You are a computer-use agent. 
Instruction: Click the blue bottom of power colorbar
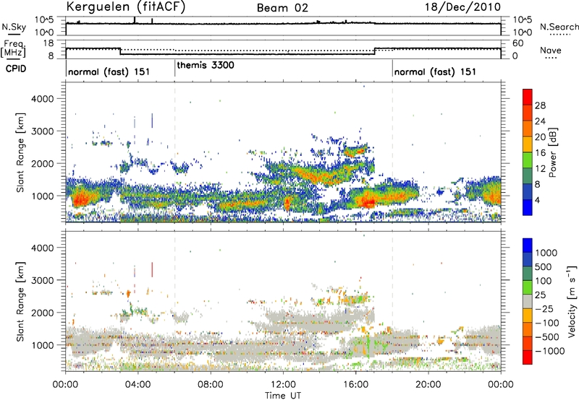click(x=528, y=207)
